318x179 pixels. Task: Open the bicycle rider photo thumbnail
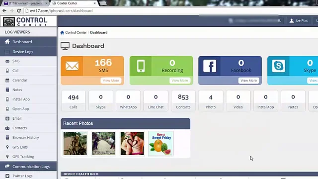point(75,144)
